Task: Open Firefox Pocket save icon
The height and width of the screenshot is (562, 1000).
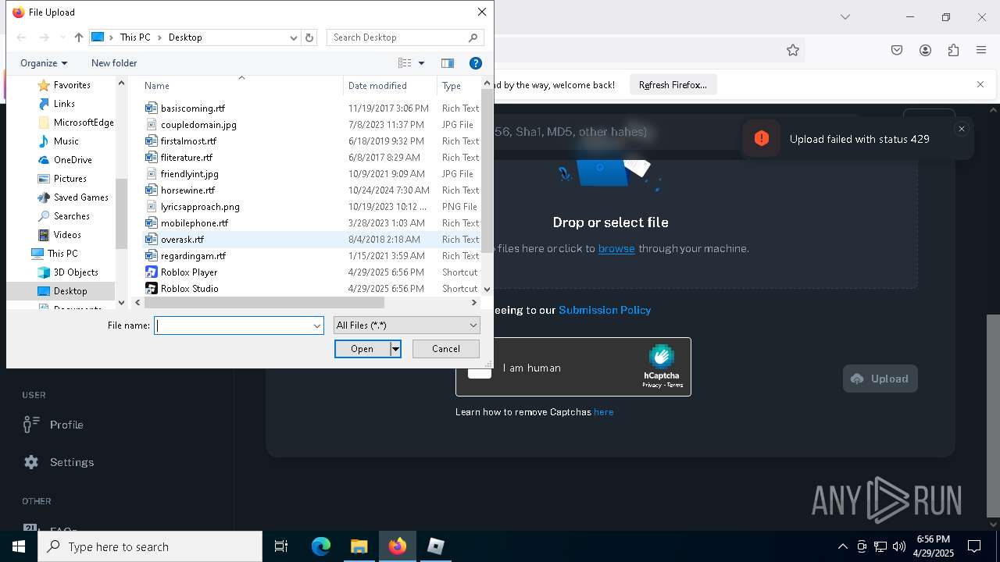Action: (x=897, y=50)
